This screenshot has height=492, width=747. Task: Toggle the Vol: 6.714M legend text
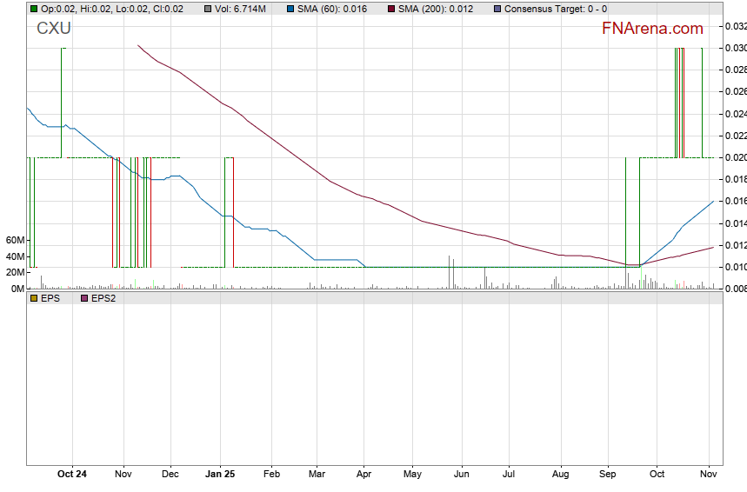(241, 9)
